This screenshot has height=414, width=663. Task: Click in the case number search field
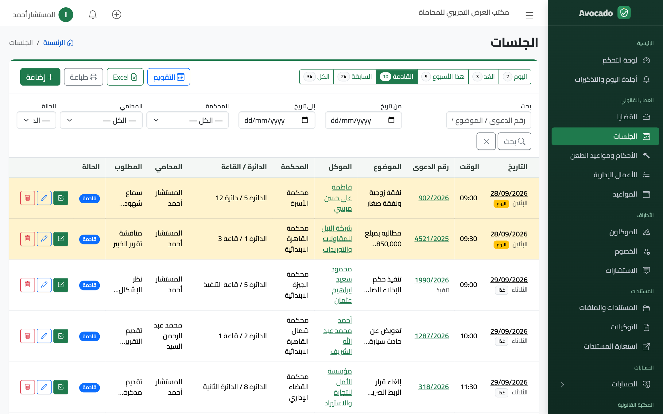489,120
